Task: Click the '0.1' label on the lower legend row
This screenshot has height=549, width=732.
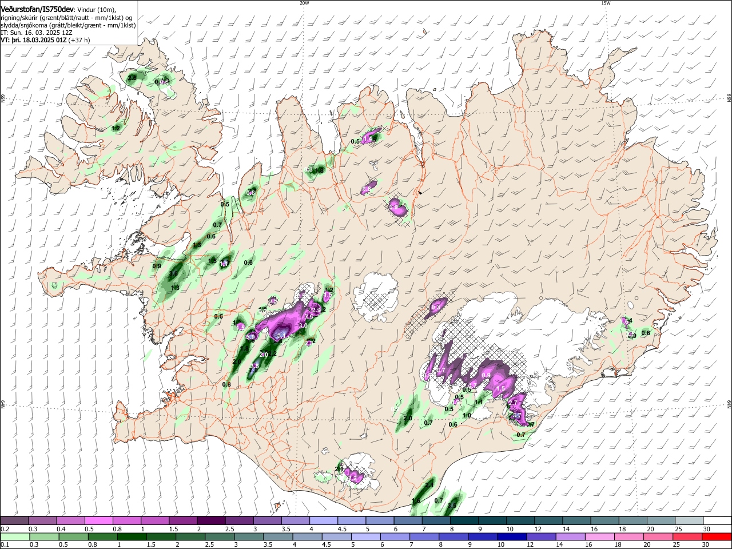Action: (x=5, y=544)
